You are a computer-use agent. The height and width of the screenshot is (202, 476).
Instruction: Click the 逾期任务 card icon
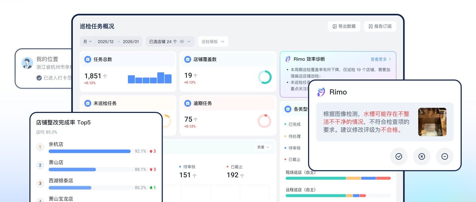click(x=188, y=103)
